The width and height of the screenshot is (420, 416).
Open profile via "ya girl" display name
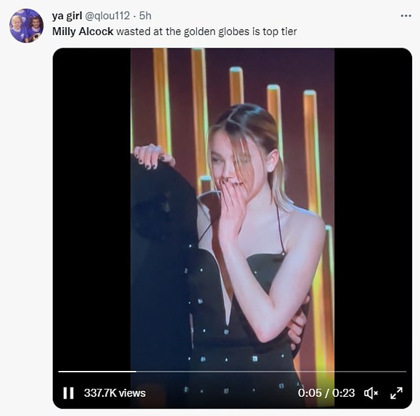tap(67, 16)
